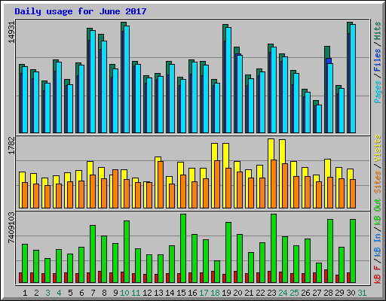386x301 pixels.
Task: Click the red kB F bar for day 28
Action: [326, 276]
